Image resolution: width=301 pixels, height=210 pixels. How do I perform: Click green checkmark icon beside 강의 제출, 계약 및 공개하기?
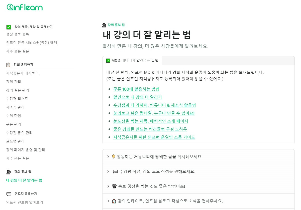tap(9, 27)
